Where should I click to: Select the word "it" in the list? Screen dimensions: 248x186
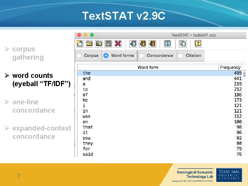pos(85,132)
